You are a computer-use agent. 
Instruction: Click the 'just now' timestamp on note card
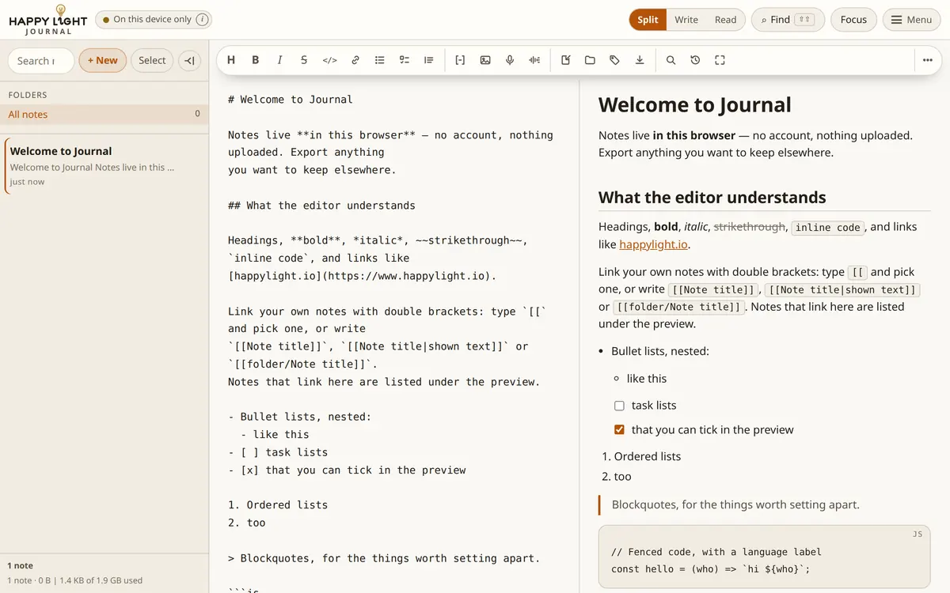[27, 182]
